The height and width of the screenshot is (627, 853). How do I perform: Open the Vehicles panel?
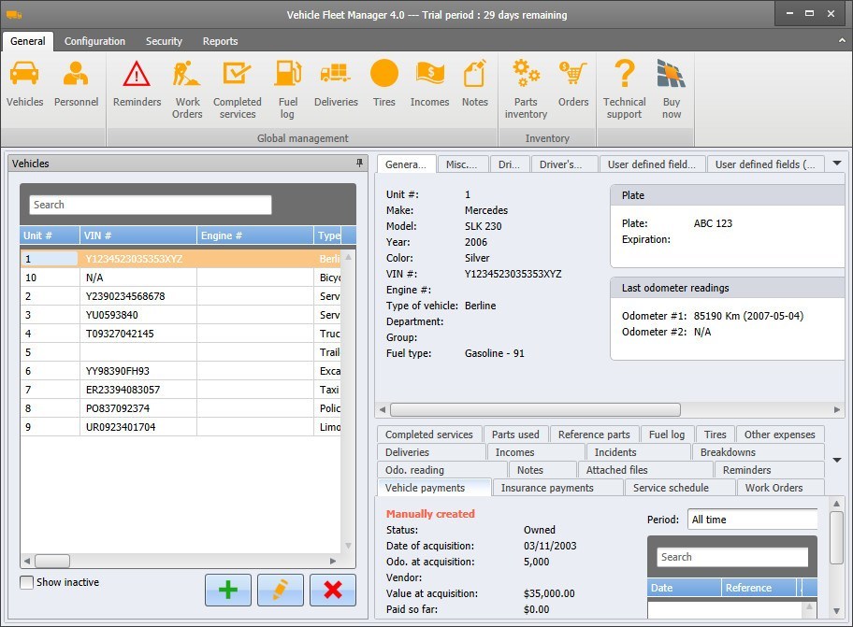(x=24, y=84)
